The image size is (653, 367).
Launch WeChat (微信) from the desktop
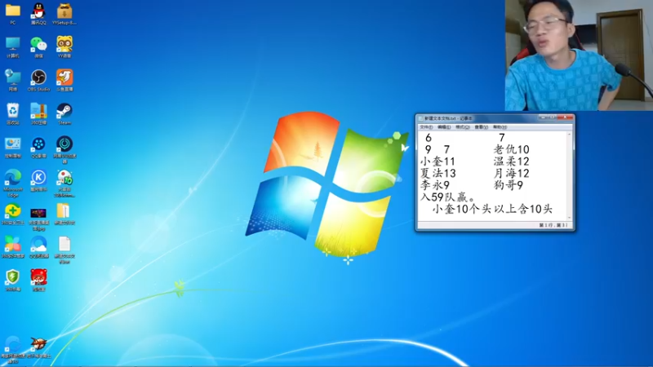(38, 44)
